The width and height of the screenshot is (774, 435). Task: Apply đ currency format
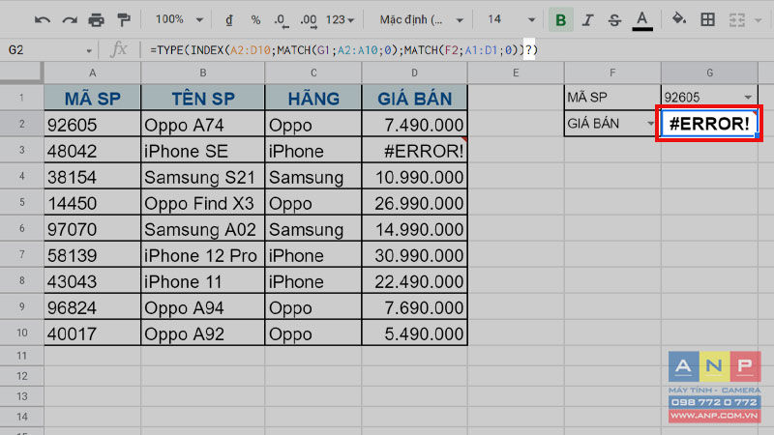(x=229, y=20)
